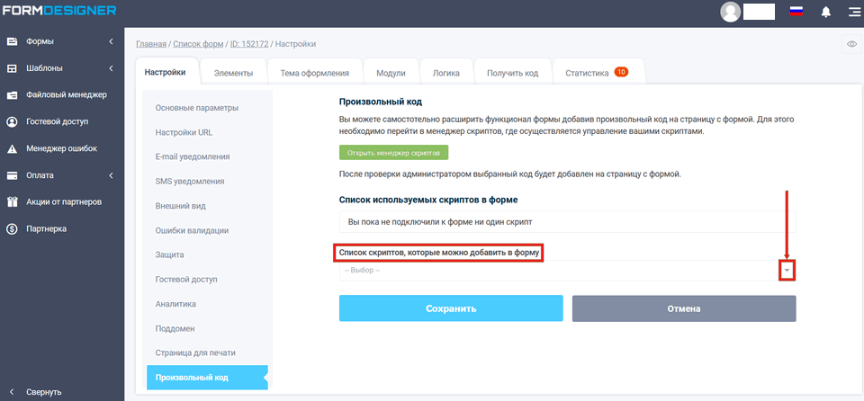Viewport: 864px width, 401px height.
Task: Go to Список форм breadcrumb link
Action: 198,43
